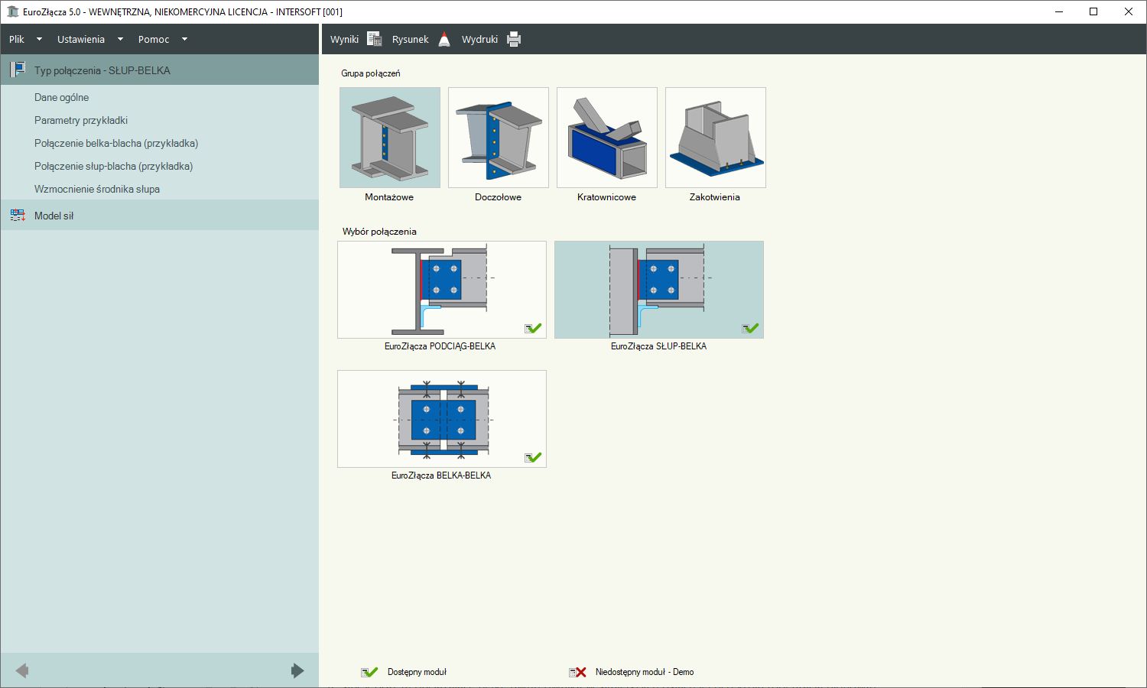Viewport: 1147px width, 688px height.
Task: Open Parametry przykładki in sidebar
Action: (x=81, y=120)
